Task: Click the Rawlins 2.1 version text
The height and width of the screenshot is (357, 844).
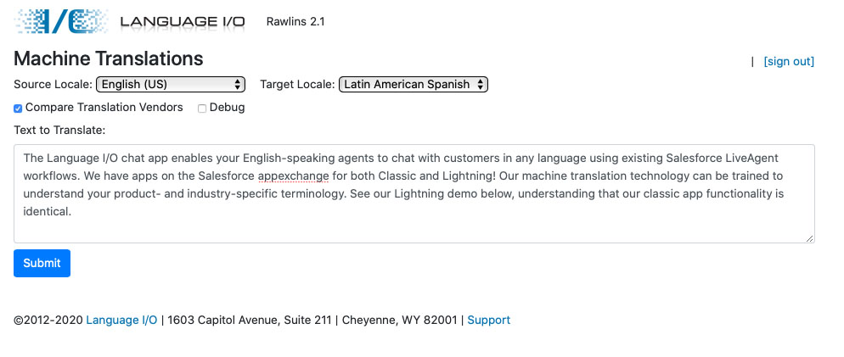Action: pyautogui.click(x=295, y=21)
